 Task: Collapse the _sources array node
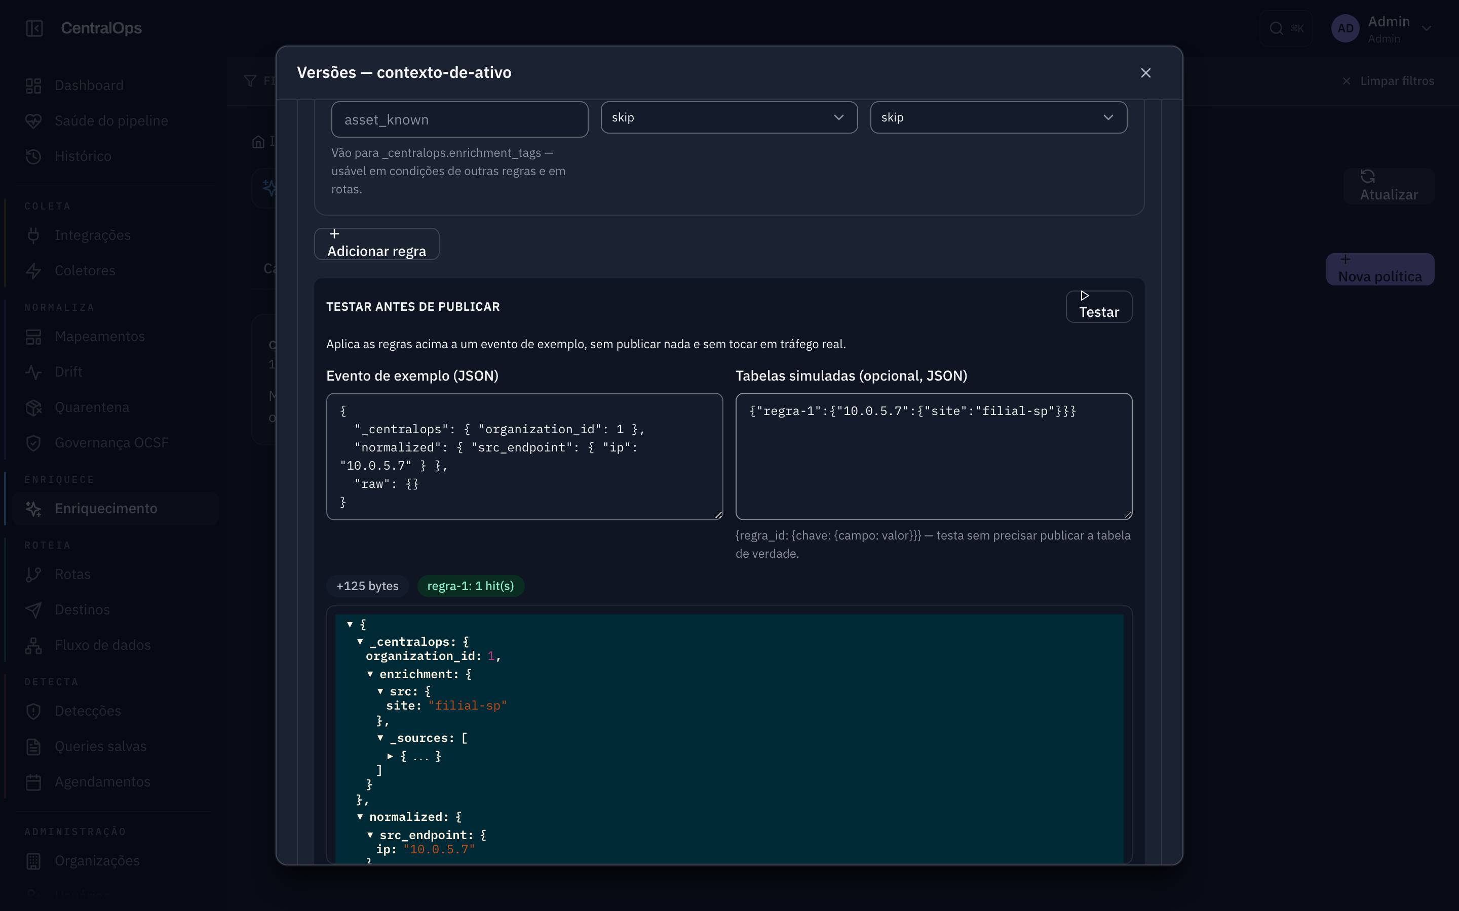tap(380, 738)
